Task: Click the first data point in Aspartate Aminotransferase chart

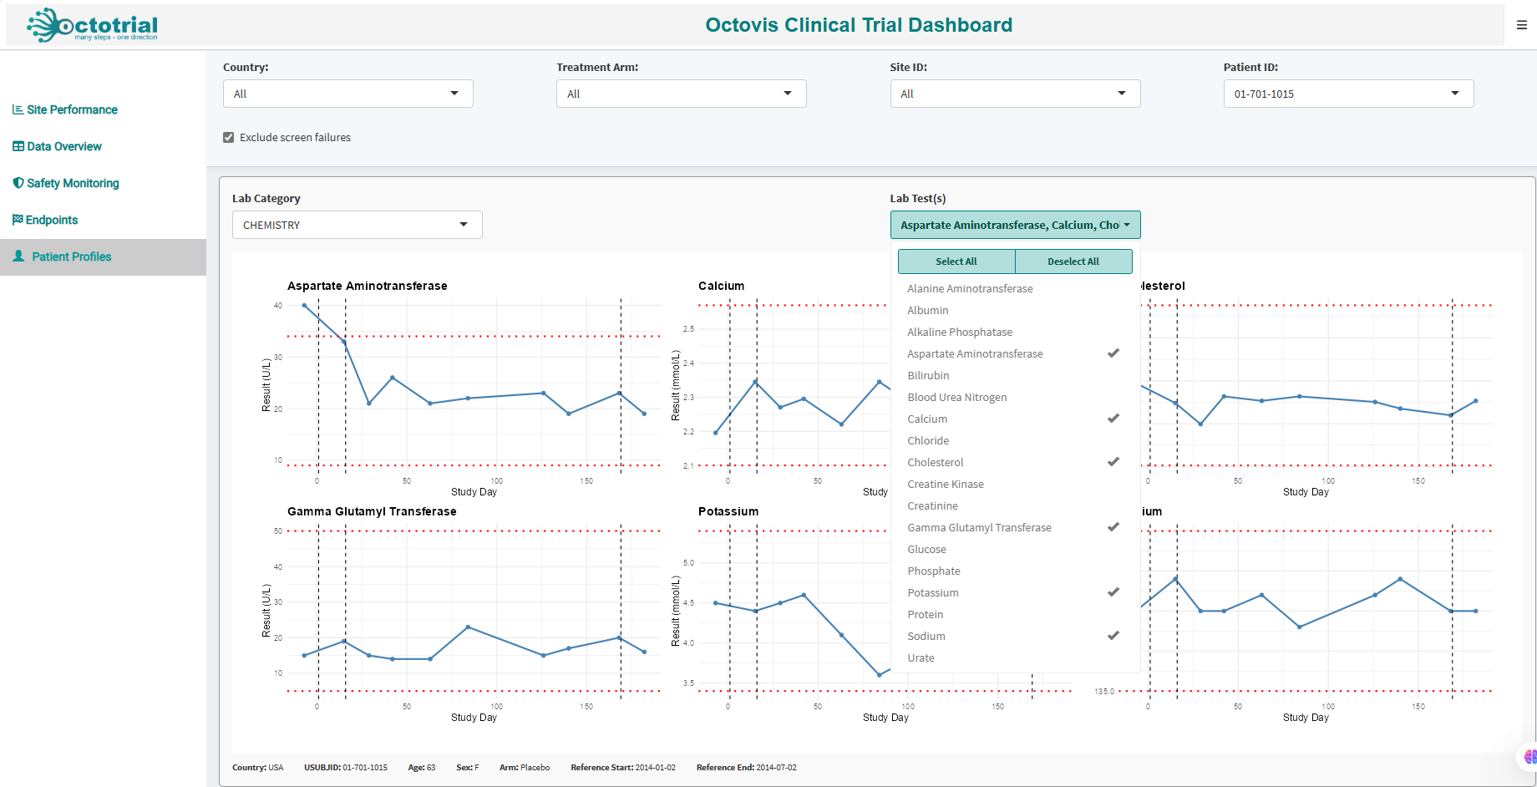Action: 304,306
